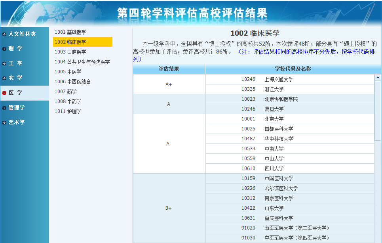Click the arrow icon beside 农学
The height and width of the screenshot is (243, 382).
pos(3,78)
